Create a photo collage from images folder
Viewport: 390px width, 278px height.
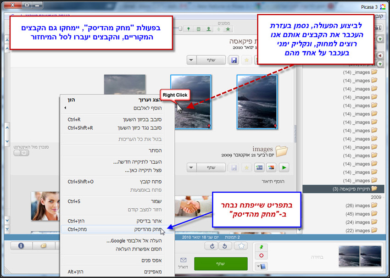pyautogui.click(x=271, y=167)
